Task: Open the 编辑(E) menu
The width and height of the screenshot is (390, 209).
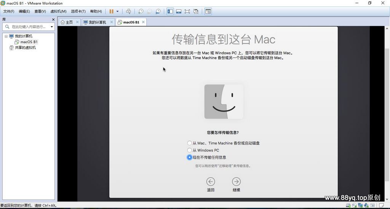Action: pos(24,11)
